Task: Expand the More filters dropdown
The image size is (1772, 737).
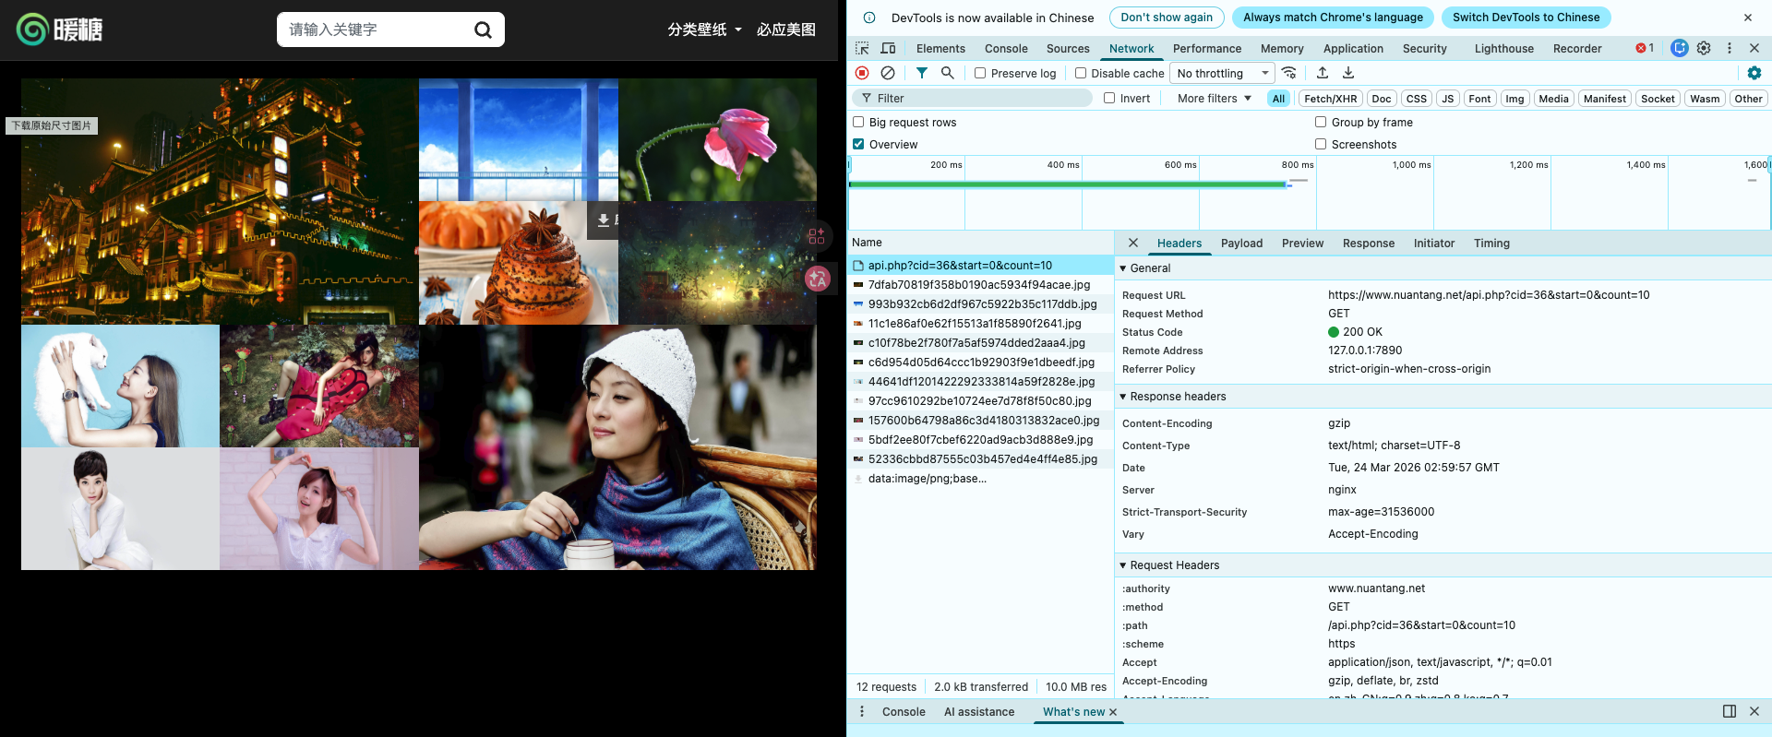Action: 1214,99
